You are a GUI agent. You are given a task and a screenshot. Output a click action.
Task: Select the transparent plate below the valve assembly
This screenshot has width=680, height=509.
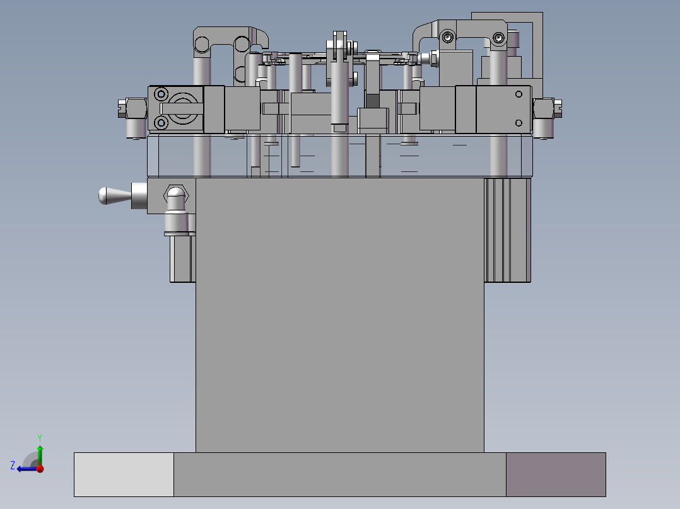pos(339,156)
